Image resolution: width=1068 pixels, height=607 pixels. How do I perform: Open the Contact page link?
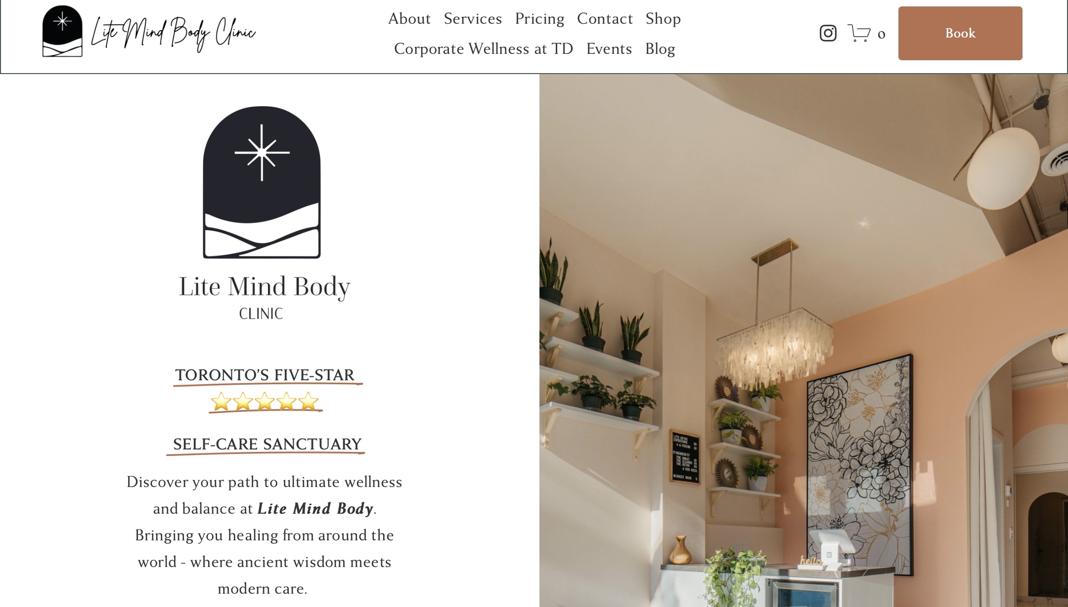(x=605, y=19)
